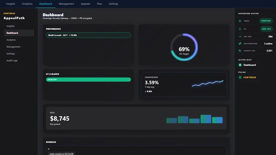Viewport: 276px width, 155px height.
Task: Open Analytics in the sidebar
Action: [x=19, y=40]
